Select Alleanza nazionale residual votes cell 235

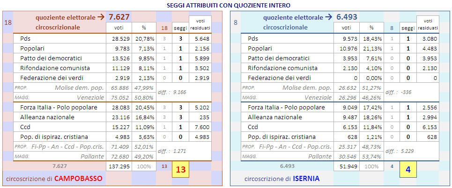point(200,117)
